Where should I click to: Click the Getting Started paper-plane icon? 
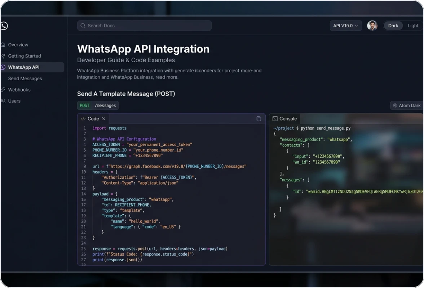tap(3, 56)
